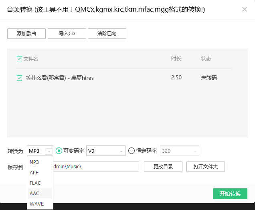The image size is (255, 210).
Task: Choose MP3 from the format list
Action: tap(40, 162)
